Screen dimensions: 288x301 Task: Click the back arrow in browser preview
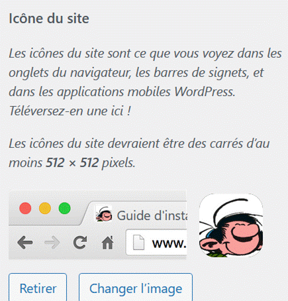tap(25, 243)
